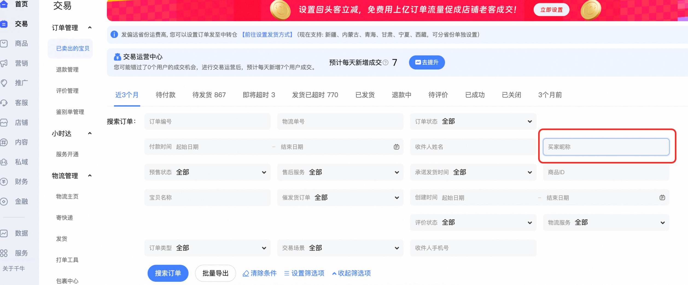The width and height of the screenshot is (688, 285).
Task: Collapse 小时达 section in side menu
Action: click(90, 133)
